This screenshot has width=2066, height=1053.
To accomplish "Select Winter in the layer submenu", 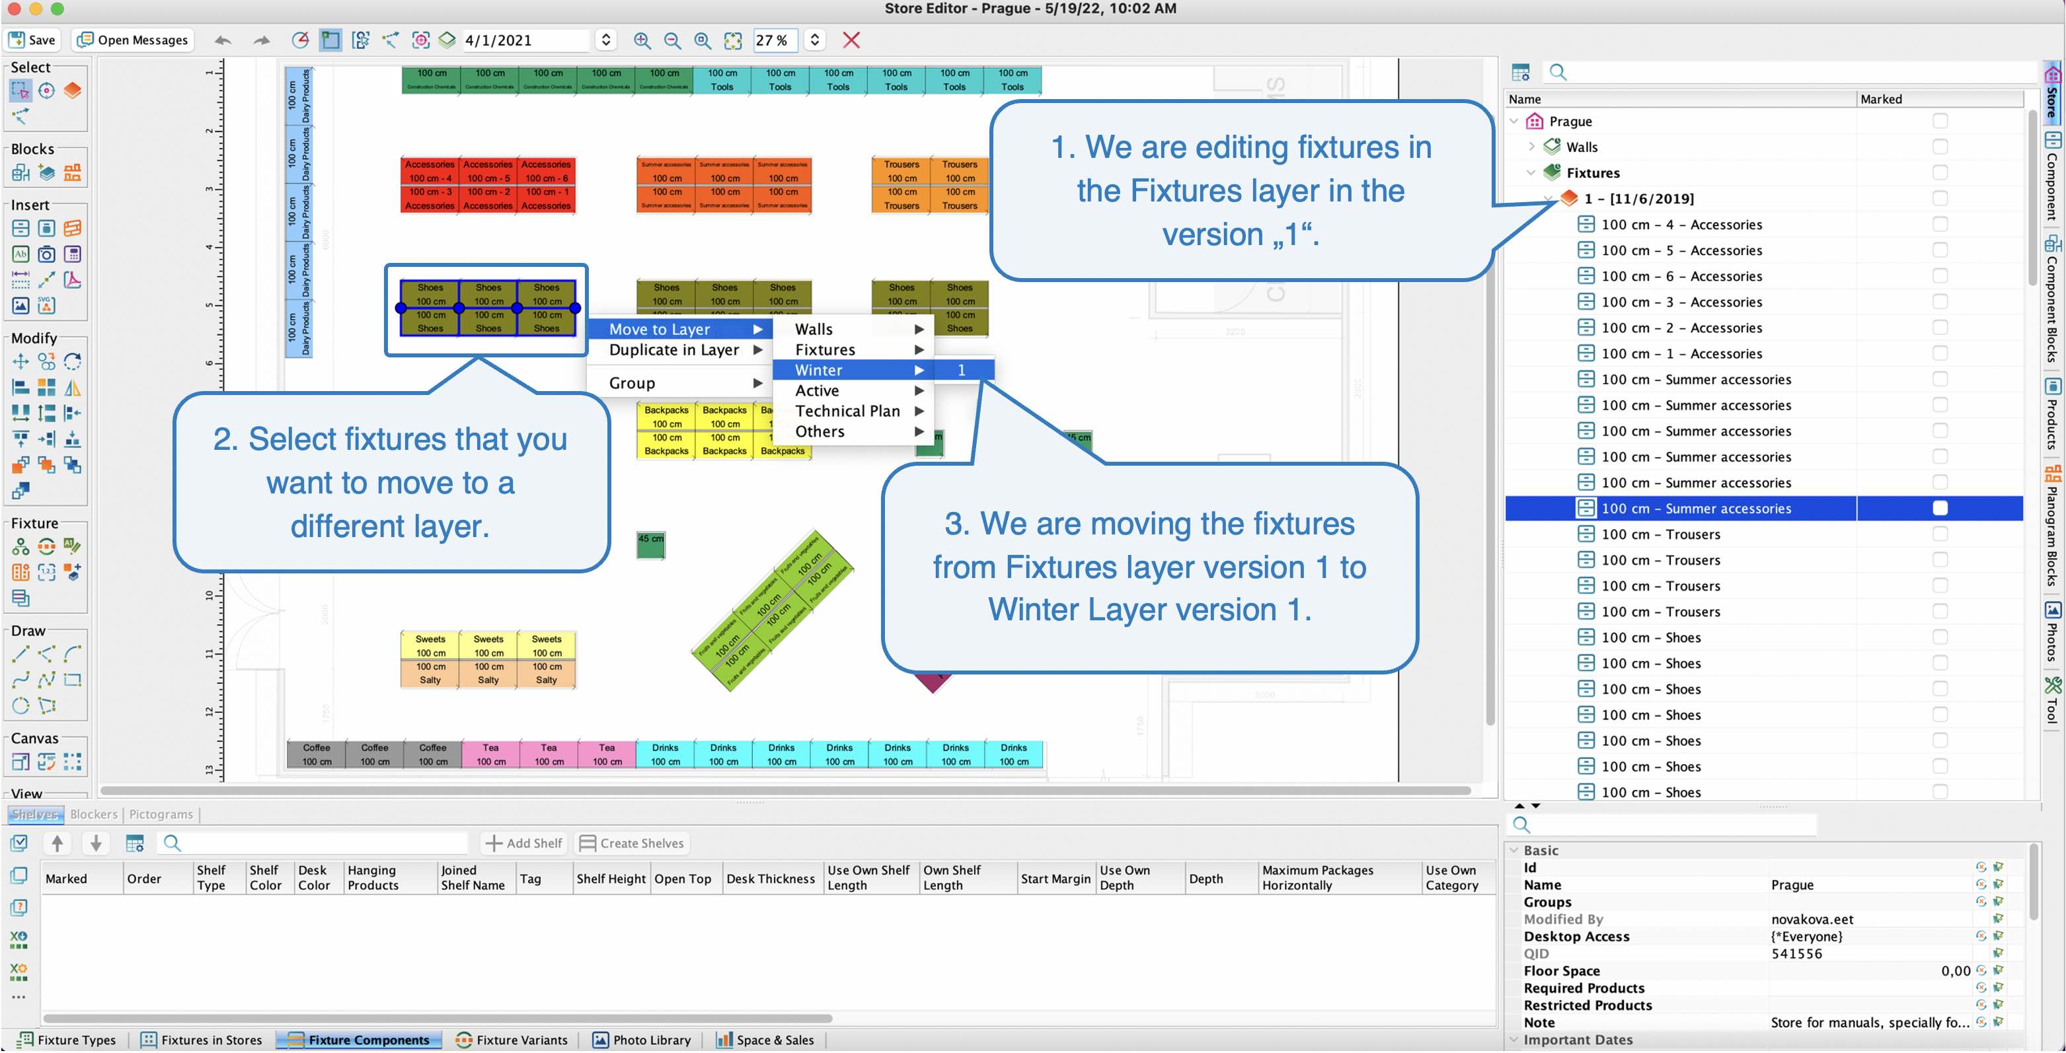I will (853, 370).
